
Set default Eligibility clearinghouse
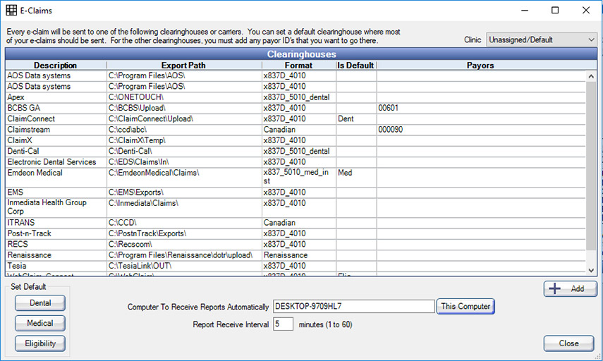click(x=40, y=343)
